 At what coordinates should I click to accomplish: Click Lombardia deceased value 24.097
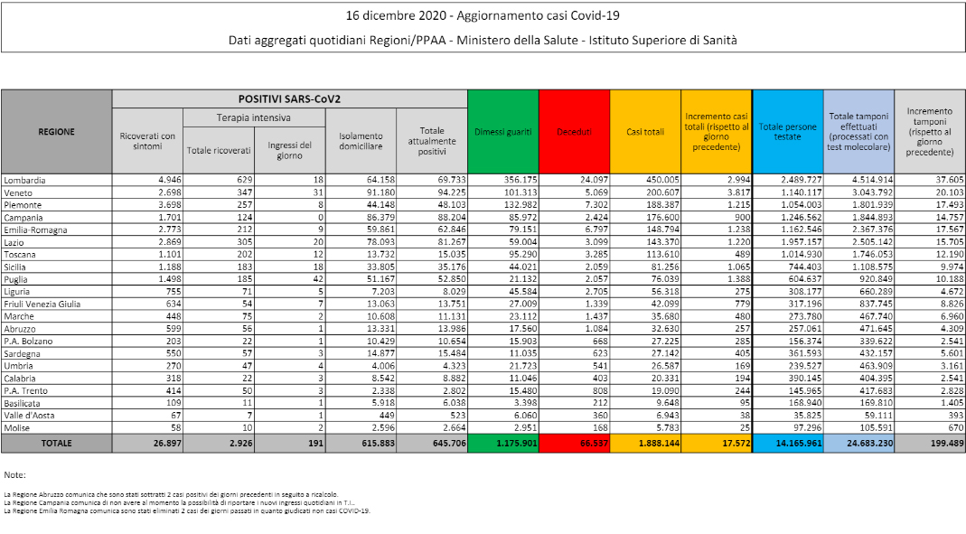[574, 181]
